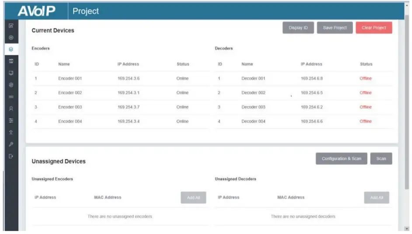Open the sliders settings sidebar icon

pyautogui.click(x=11, y=121)
